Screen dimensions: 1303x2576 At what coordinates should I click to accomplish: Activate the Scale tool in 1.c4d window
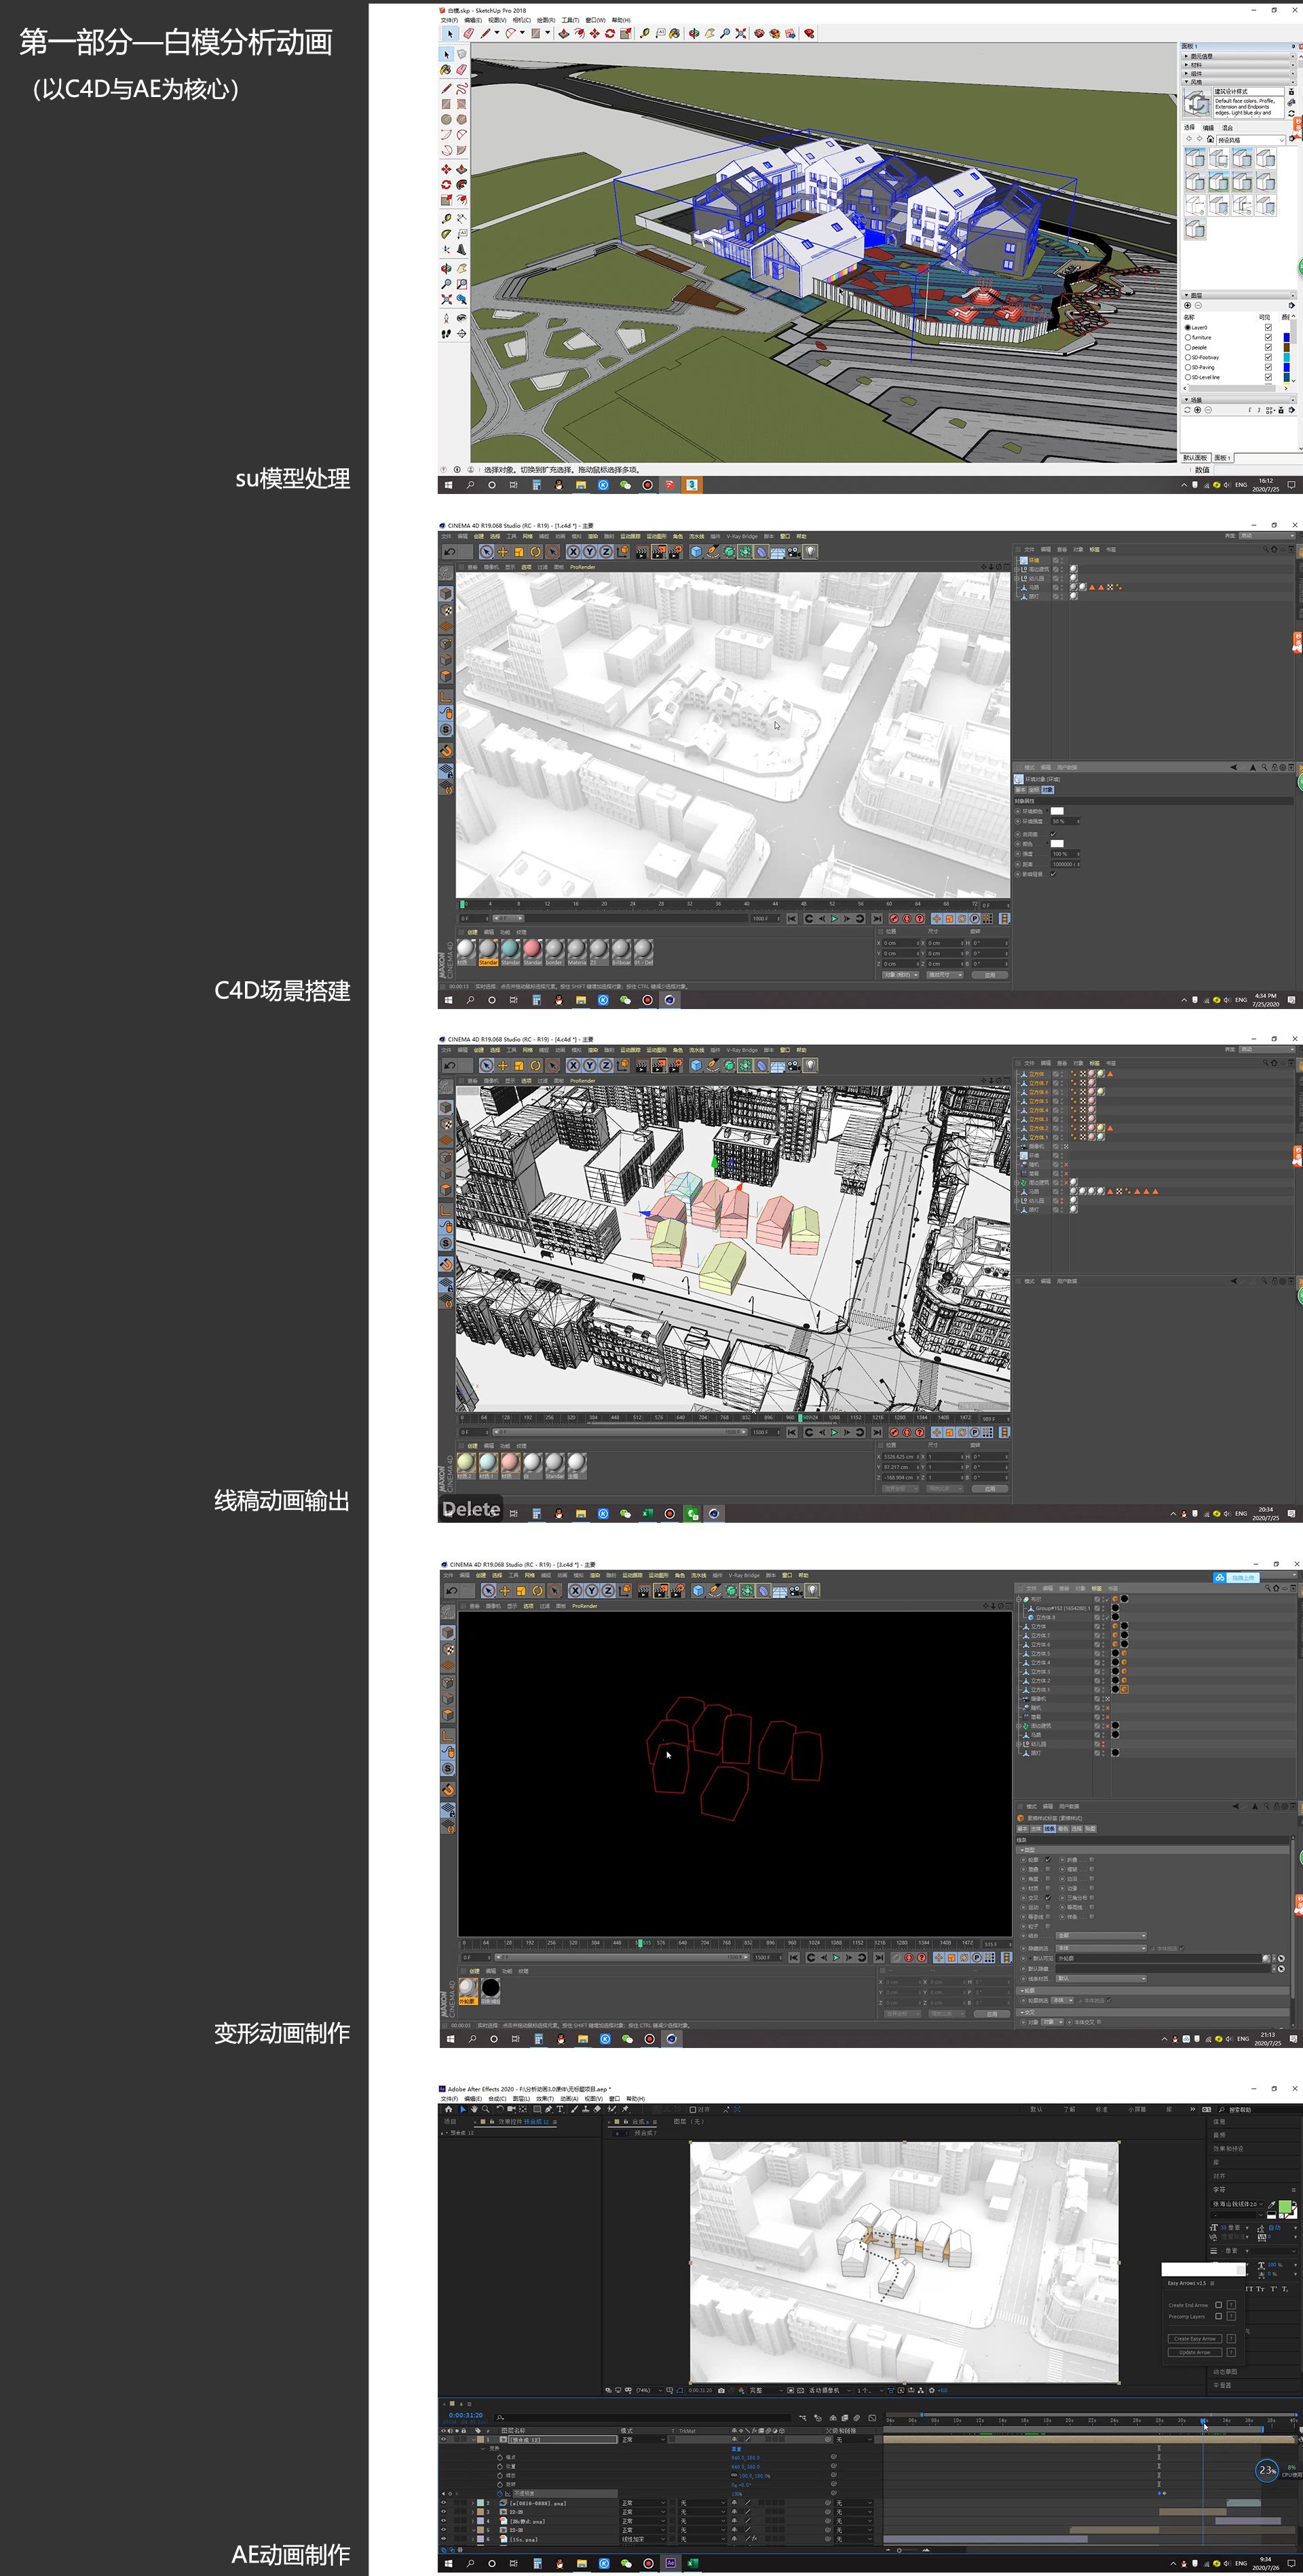[519, 551]
